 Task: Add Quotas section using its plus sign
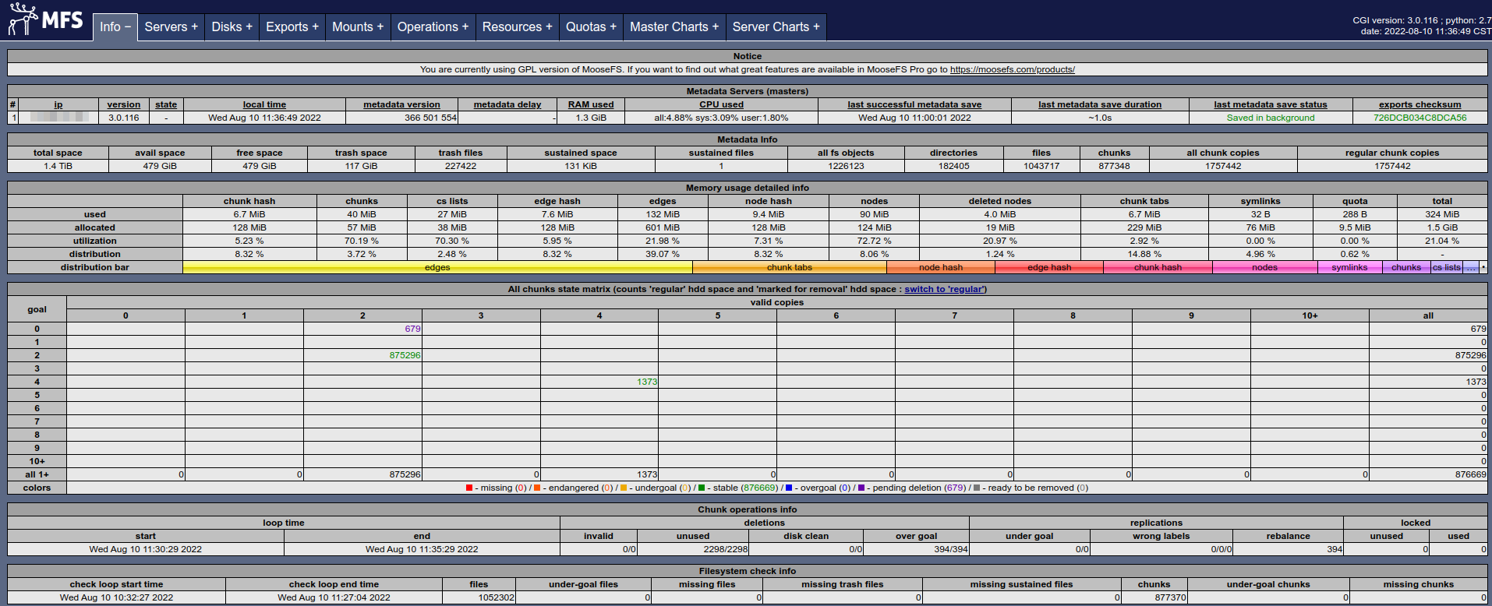[613, 26]
